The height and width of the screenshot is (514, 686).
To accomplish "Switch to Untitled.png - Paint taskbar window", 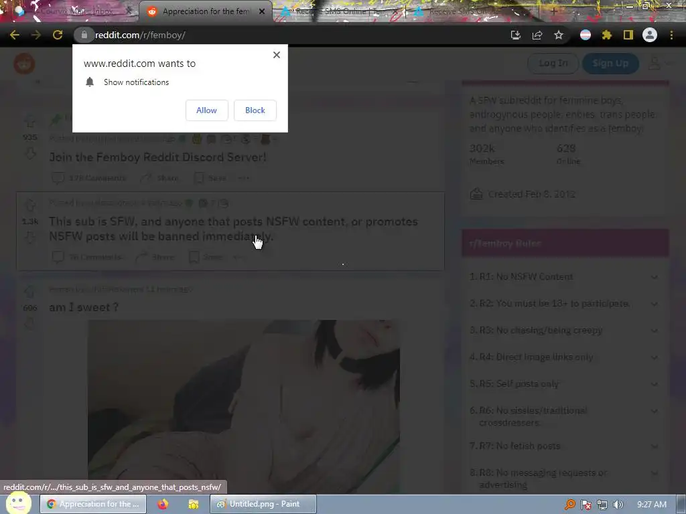I will 263,504.
